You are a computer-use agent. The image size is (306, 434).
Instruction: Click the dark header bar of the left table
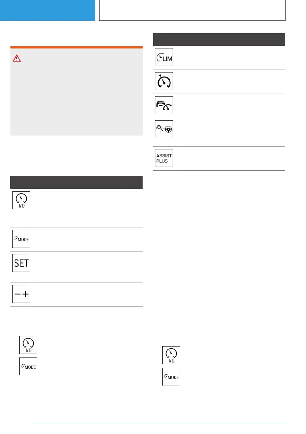(76, 182)
